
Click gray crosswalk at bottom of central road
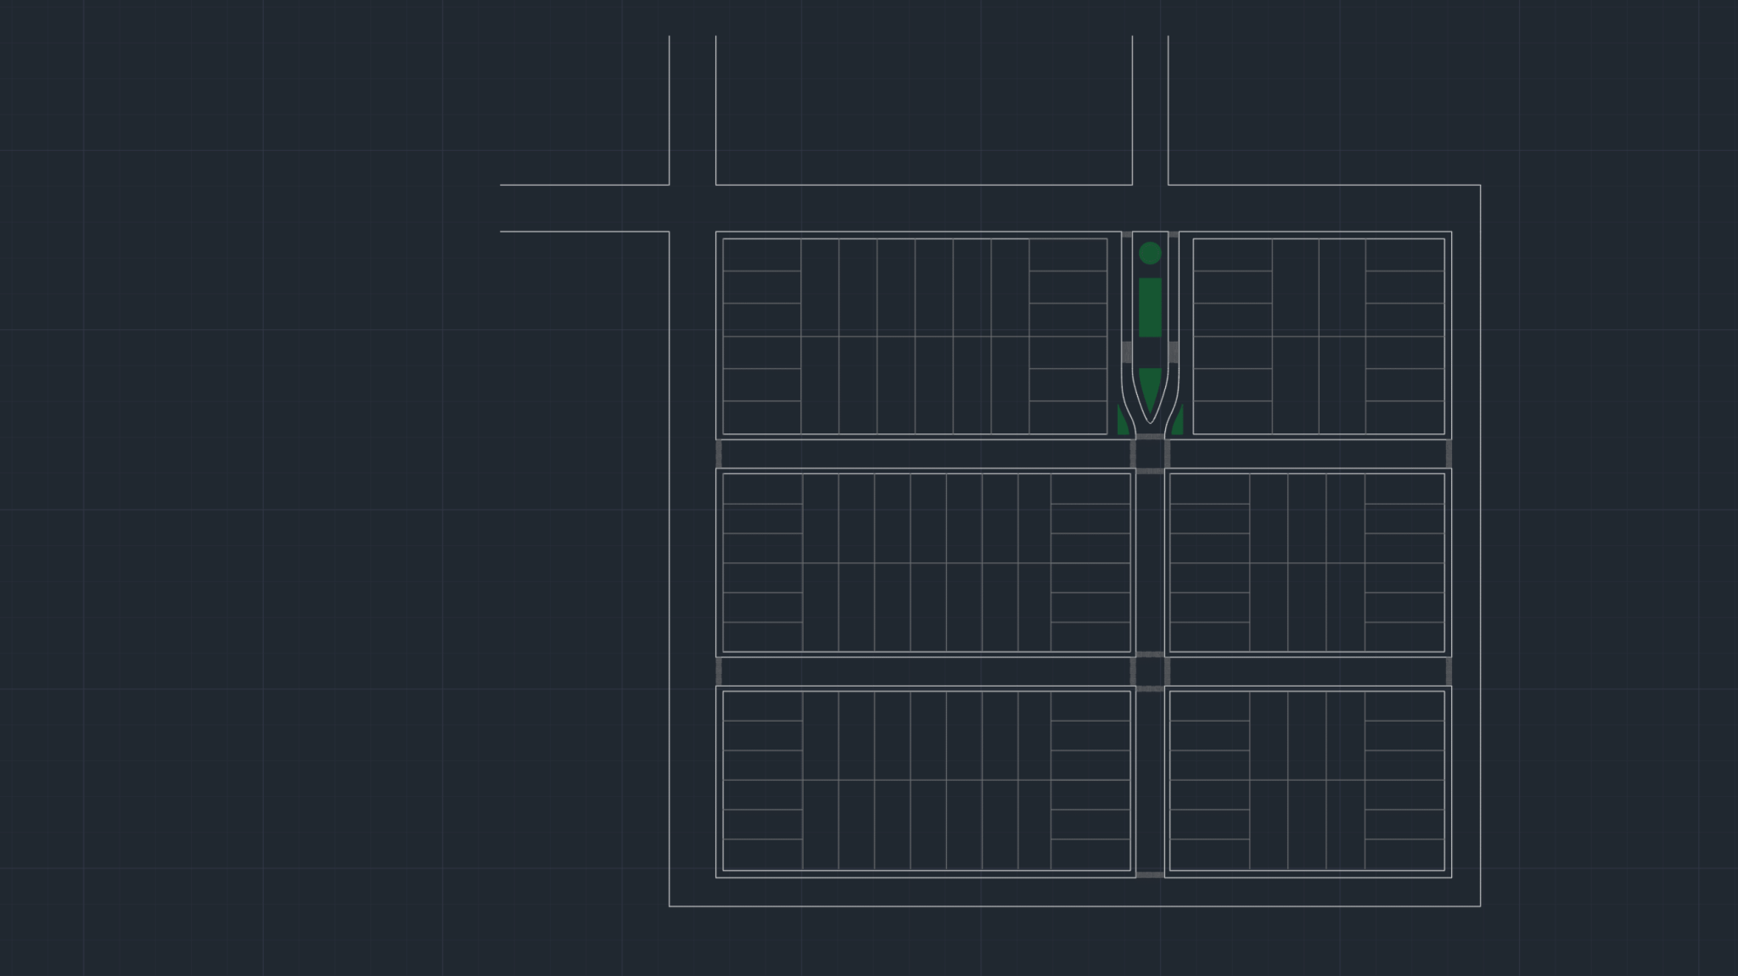[1150, 874]
